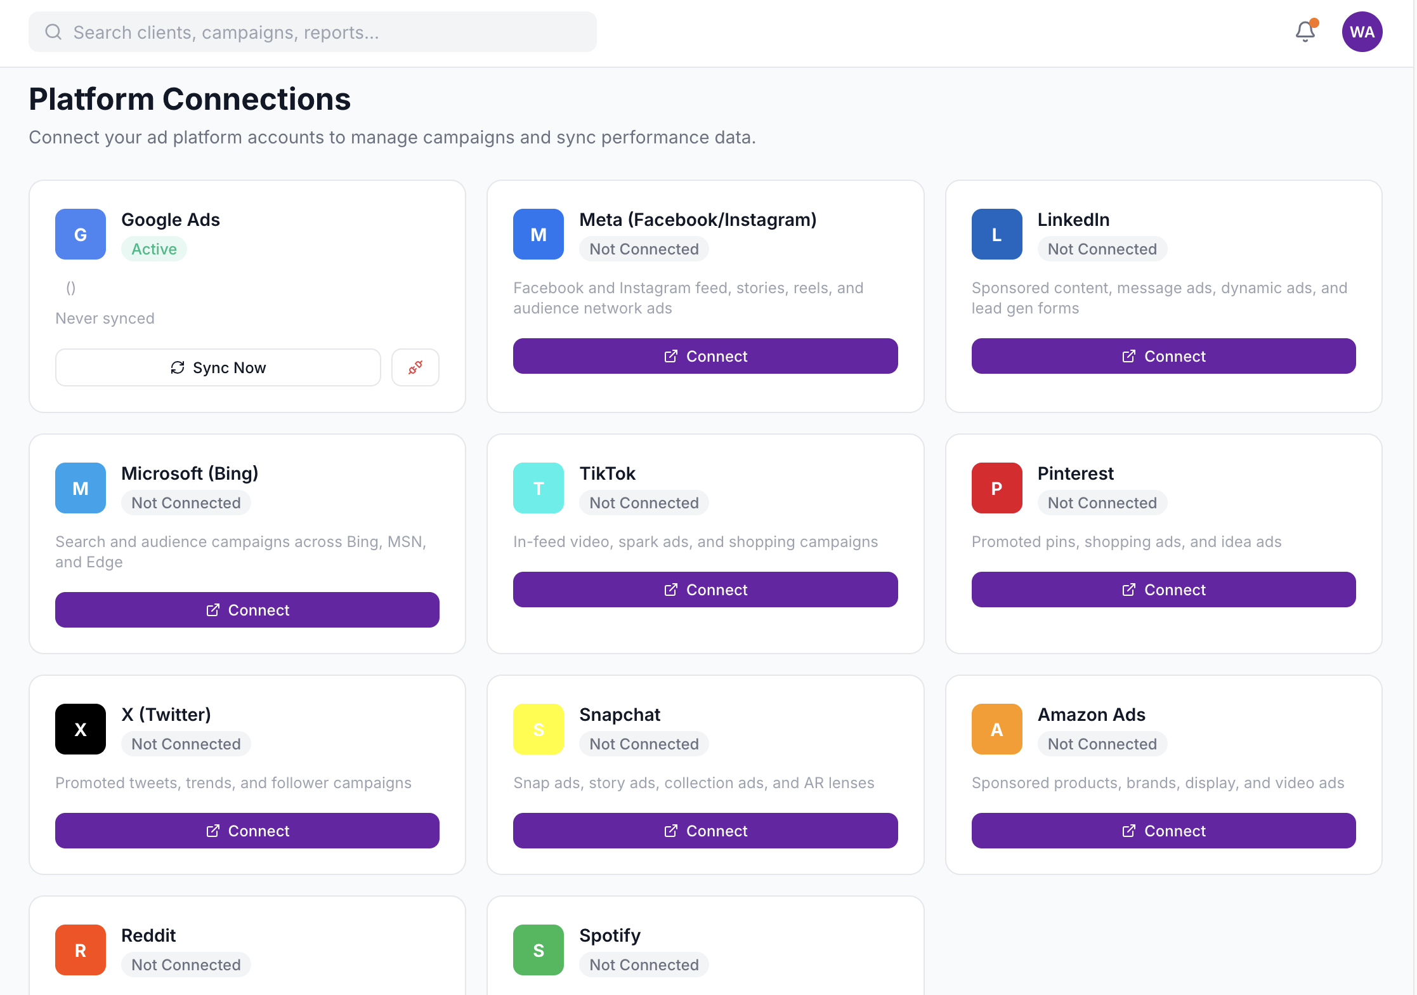Connect the Pinterest platform
The width and height of the screenshot is (1417, 995).
pyautogui.click(x=1163, y=589)
